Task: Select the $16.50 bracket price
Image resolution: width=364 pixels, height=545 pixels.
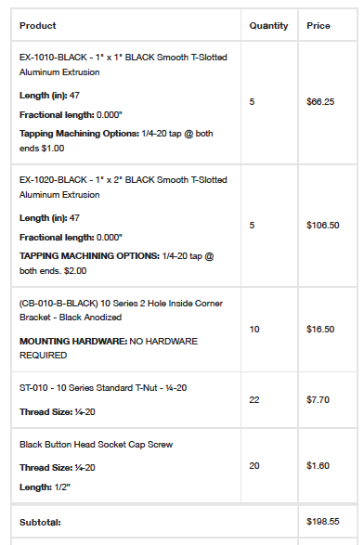Action: click(320, 330)
